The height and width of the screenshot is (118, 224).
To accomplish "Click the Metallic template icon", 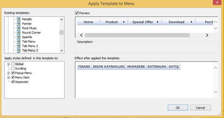I will 19,19.
